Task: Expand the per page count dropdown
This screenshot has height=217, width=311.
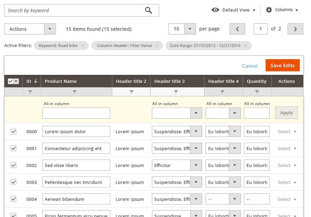Action: (190, 29)
